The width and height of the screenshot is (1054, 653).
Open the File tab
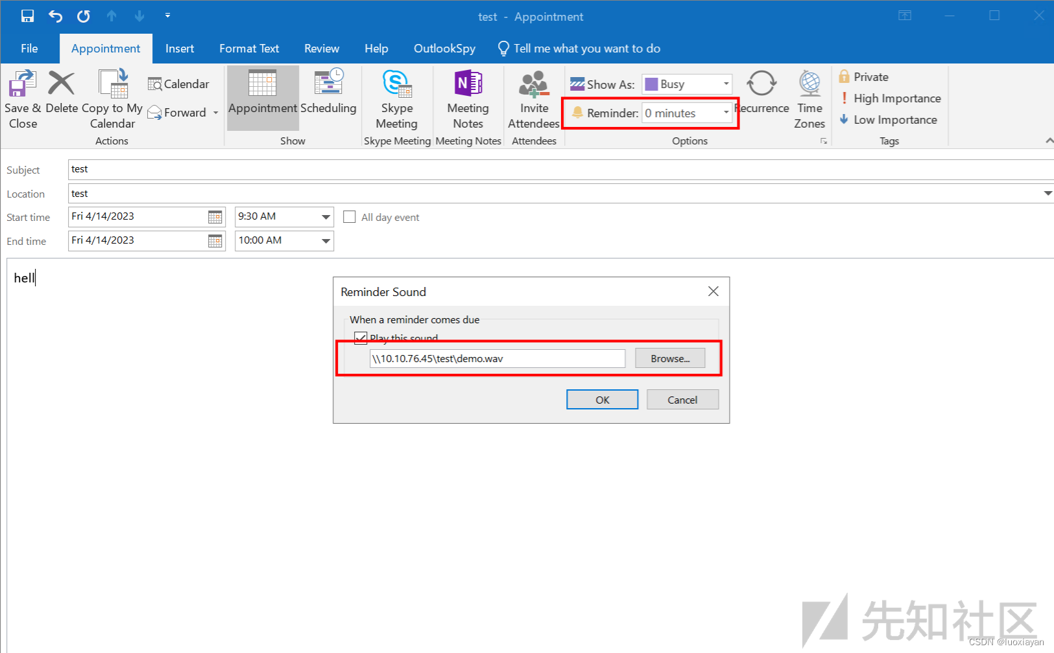click(29, 49)
